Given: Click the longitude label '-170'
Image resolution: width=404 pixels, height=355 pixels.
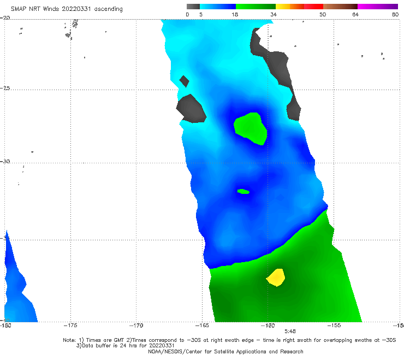Looking at the screenshot, I should coord(136,326).
